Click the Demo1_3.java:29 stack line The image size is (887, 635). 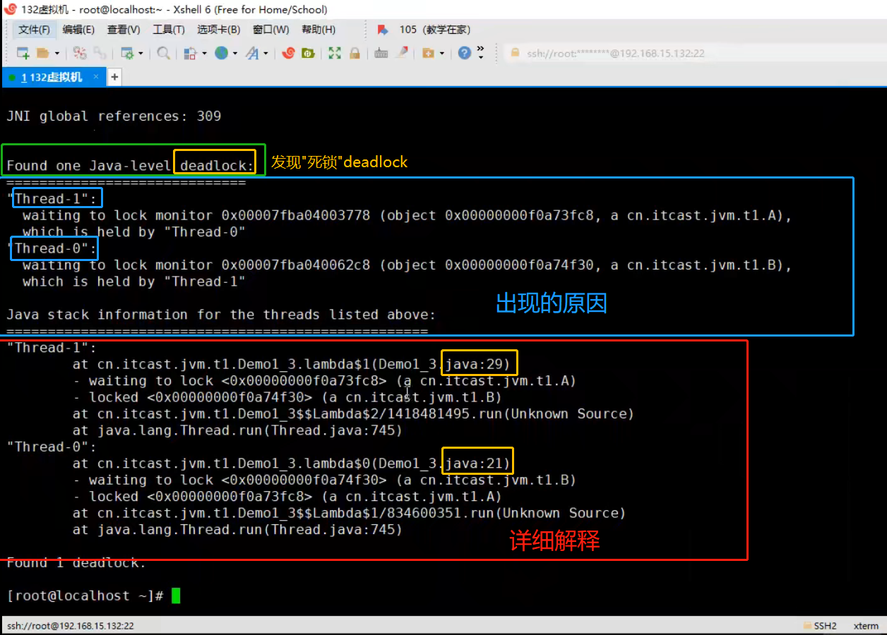pyautogui.click(x=291, y=364)
